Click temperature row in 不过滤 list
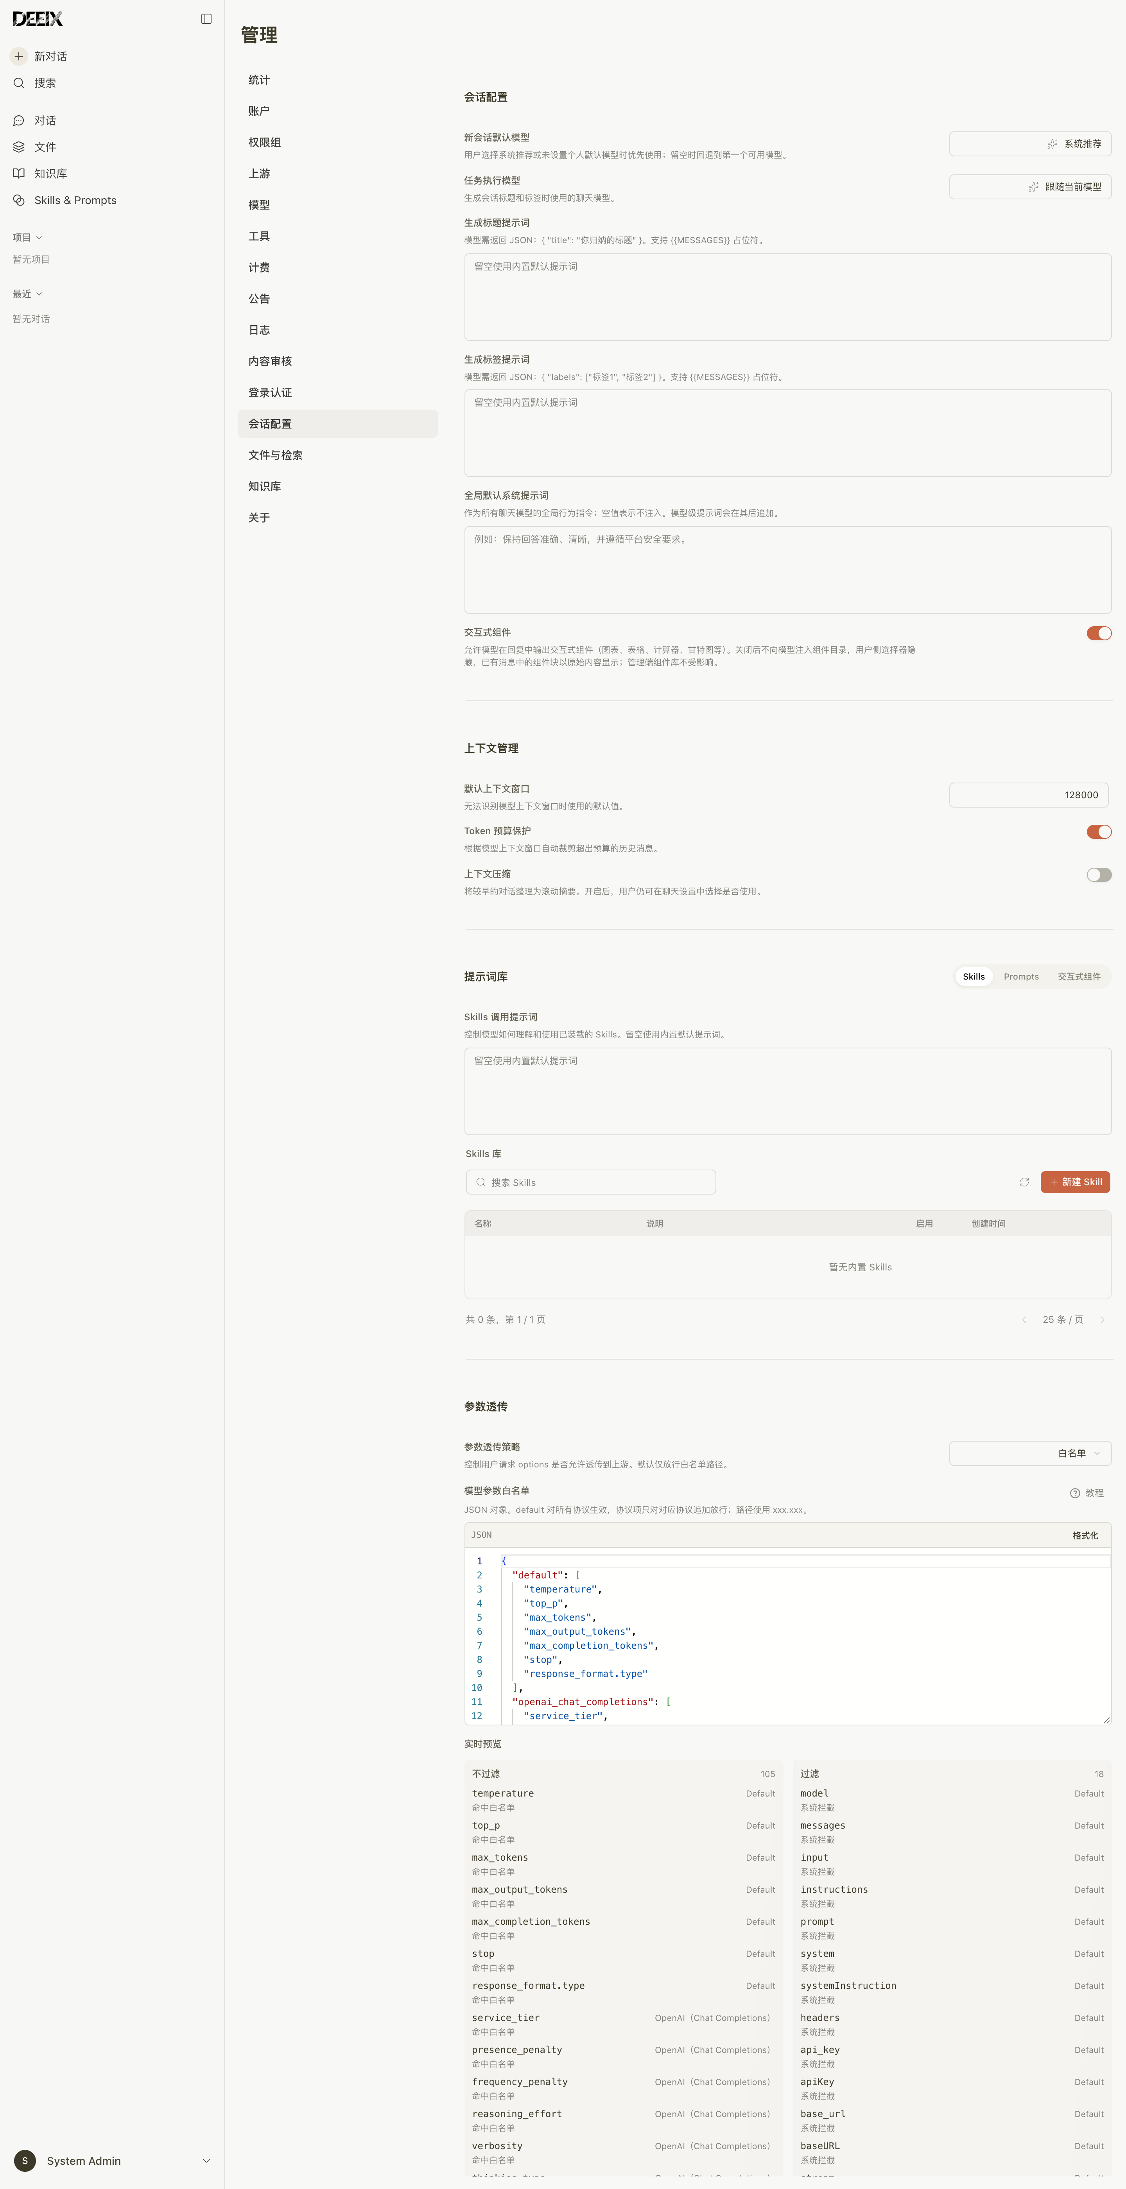Image resolution: width=1126 pixels, height=2189 pixels. (x=624, y=1800)
